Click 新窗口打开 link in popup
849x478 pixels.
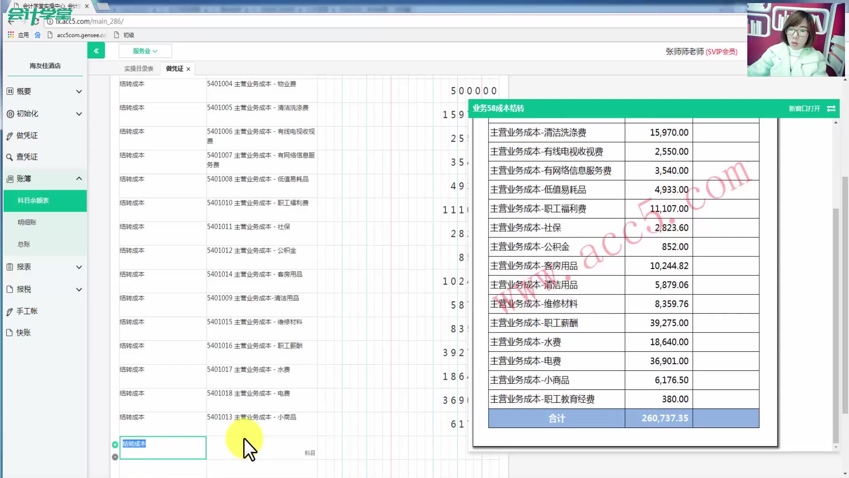[x=804, y=108]
